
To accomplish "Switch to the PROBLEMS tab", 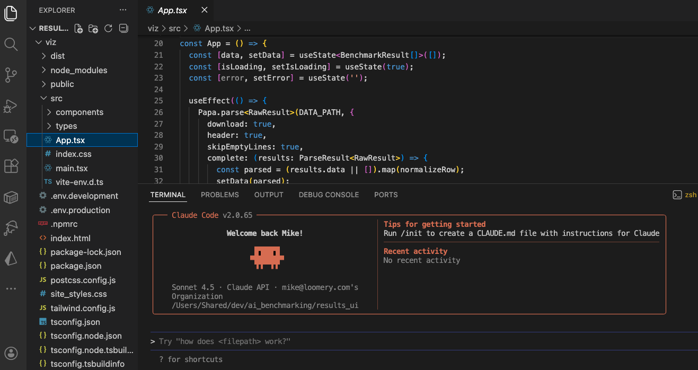I will point(219,195).
